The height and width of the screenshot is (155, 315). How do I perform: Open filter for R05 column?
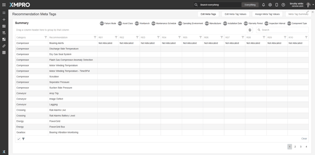(200, 37)
